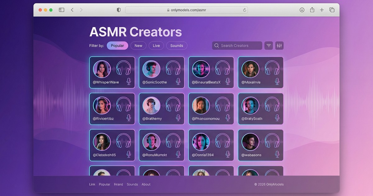Click the @Phanoanomou username
Image resolution: width=373 pixels, height=196 pixels.
tap(205, 119)
